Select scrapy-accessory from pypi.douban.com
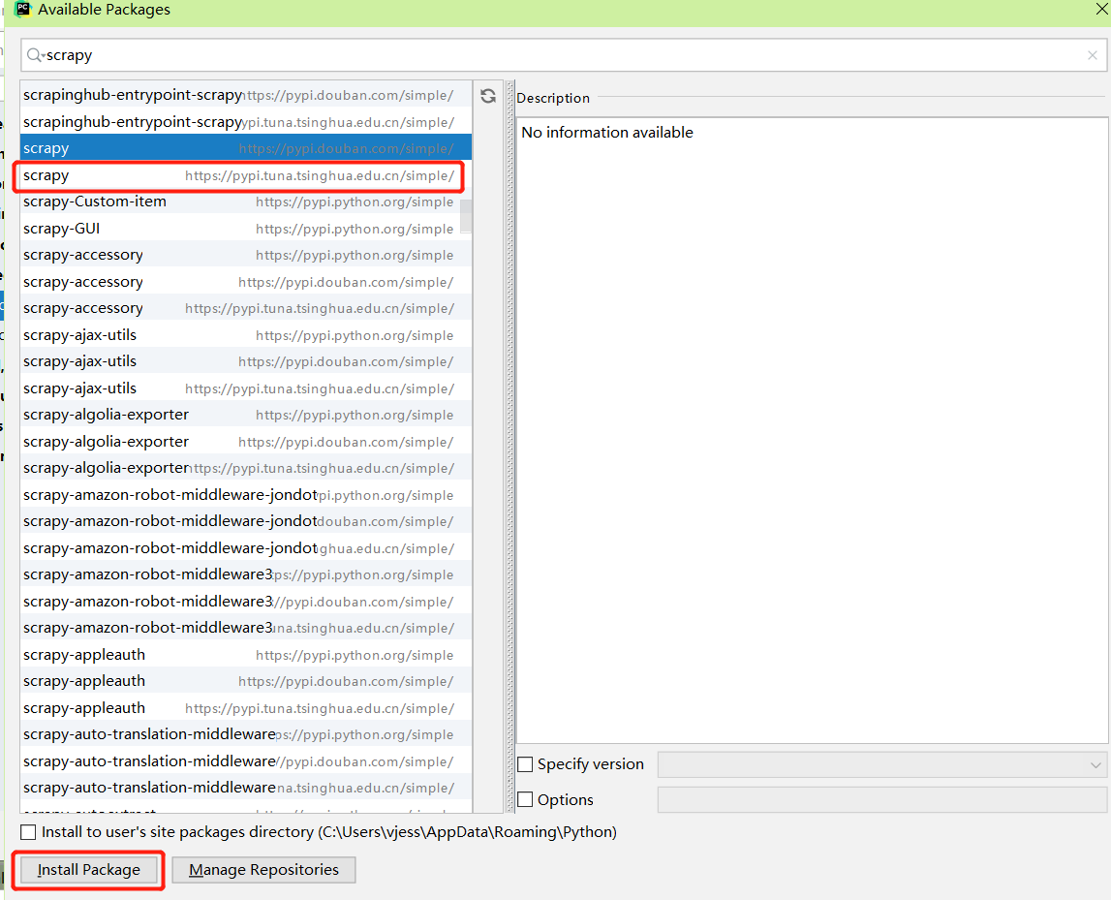The width and height of the screenshot is (1111, 900). [x=246, y=281]
